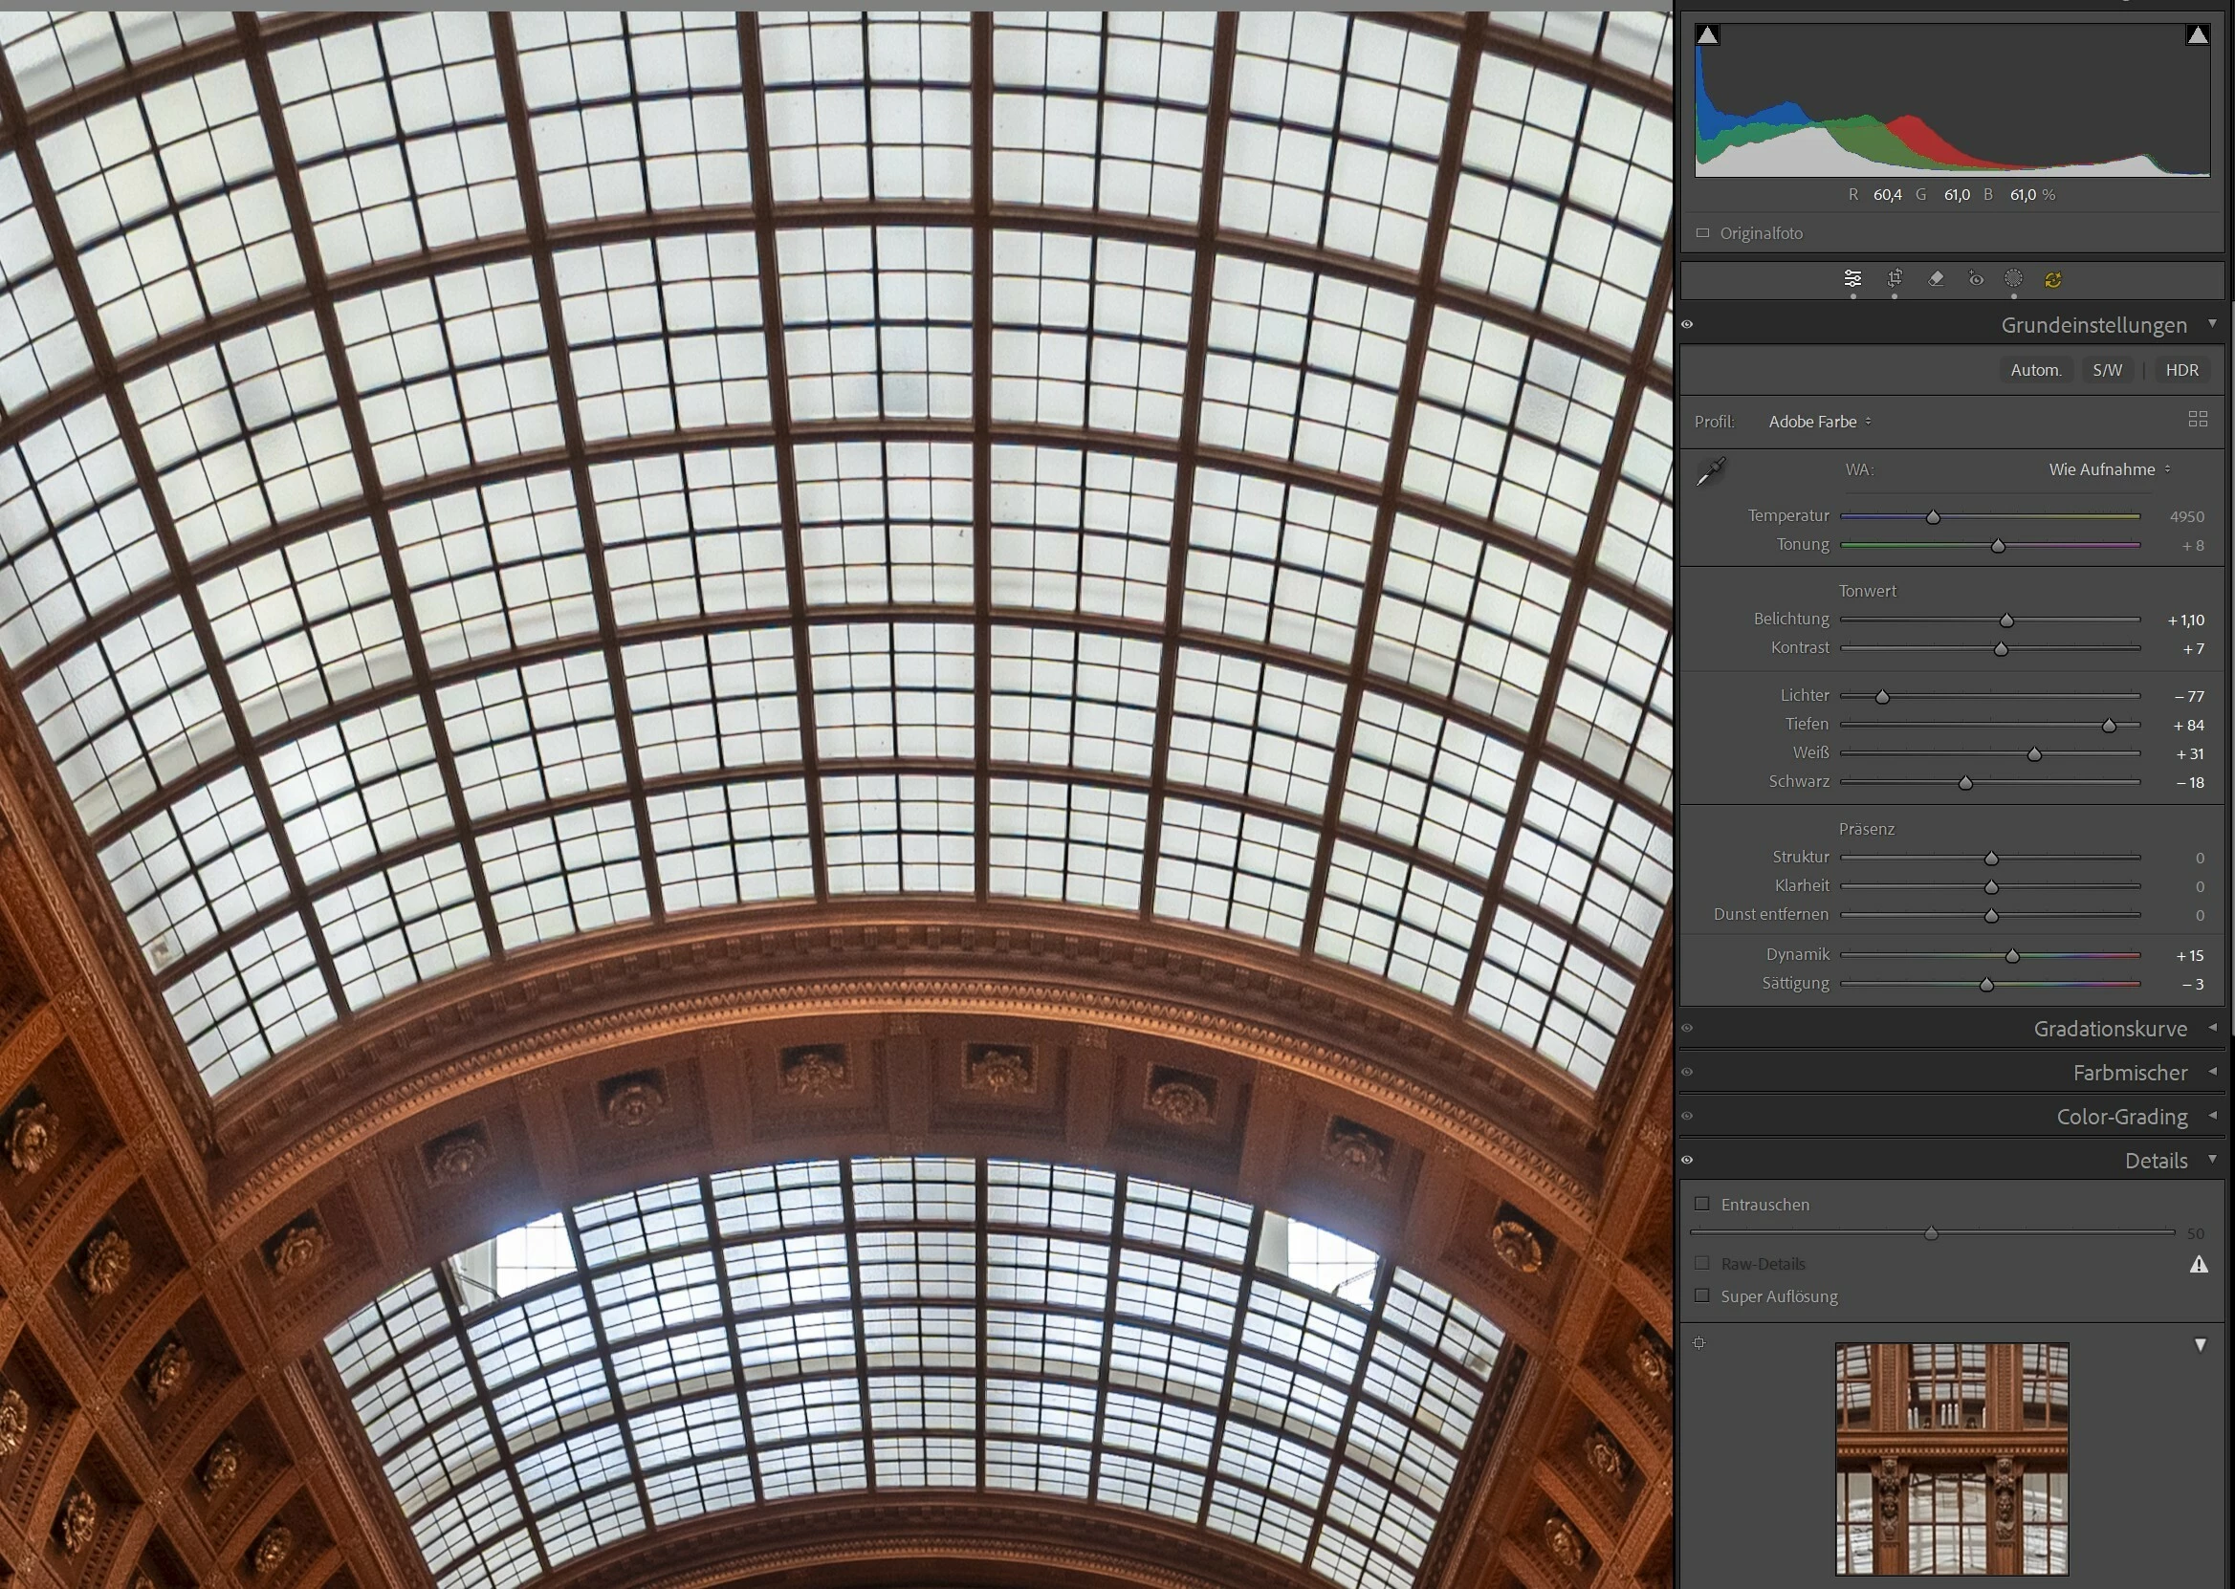Toggle shadow clipping indicator in histogram
The image size is (2235, 1589).
[x=1707, y=35]
